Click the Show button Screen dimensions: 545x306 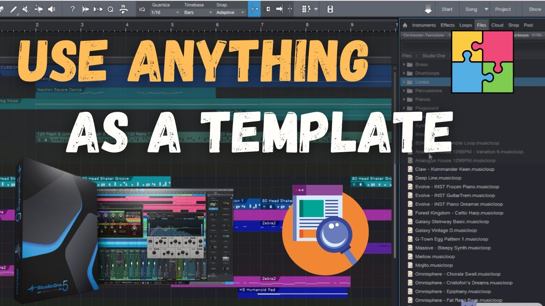click(535, 9)
